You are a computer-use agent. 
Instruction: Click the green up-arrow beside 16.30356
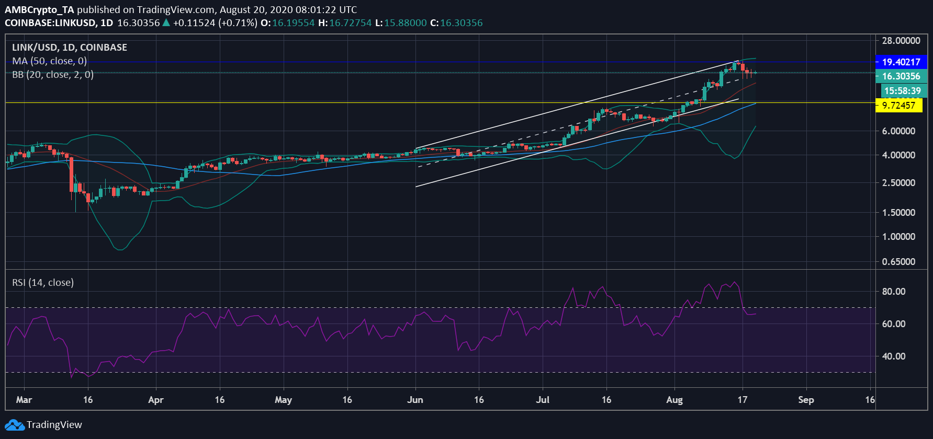coord(166,23)
